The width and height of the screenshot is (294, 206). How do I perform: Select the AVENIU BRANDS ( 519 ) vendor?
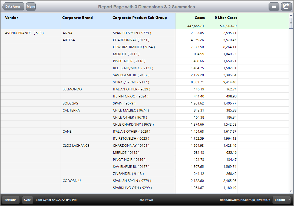coord(24,33)
